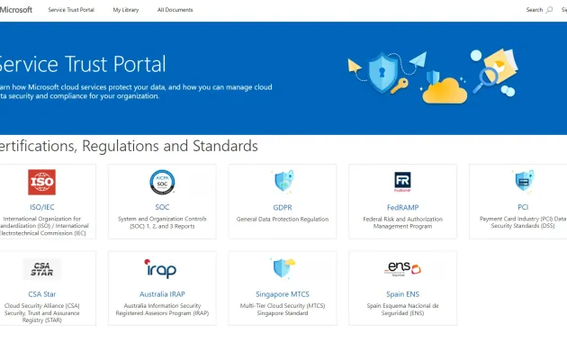This screenshot has height=342, width=567.
Task: Click the 'Service Trust Portal' banner heading
Action: click(83, 64)
